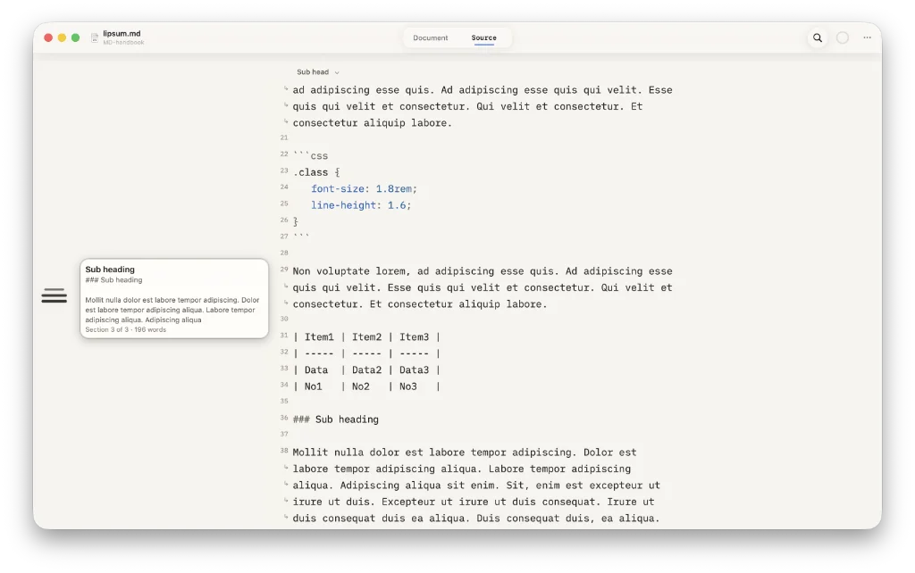
Task: Click the circular status indicator in toolbar
Action: (x=842, y=37)
